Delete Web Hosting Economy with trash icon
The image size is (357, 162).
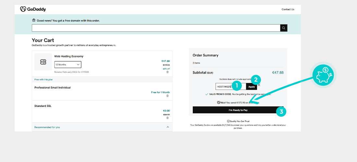pyautogui.click(x=167, y=72)
